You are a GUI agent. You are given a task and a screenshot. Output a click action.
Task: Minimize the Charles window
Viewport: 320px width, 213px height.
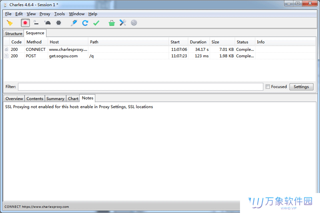(289, 4)
